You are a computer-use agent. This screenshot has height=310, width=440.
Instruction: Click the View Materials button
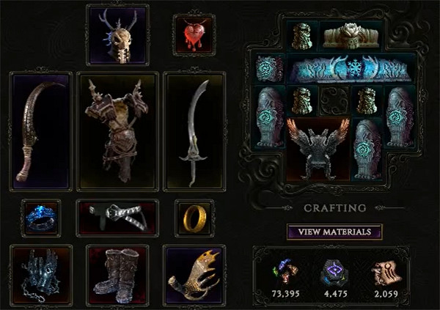(x=334, y=232)
